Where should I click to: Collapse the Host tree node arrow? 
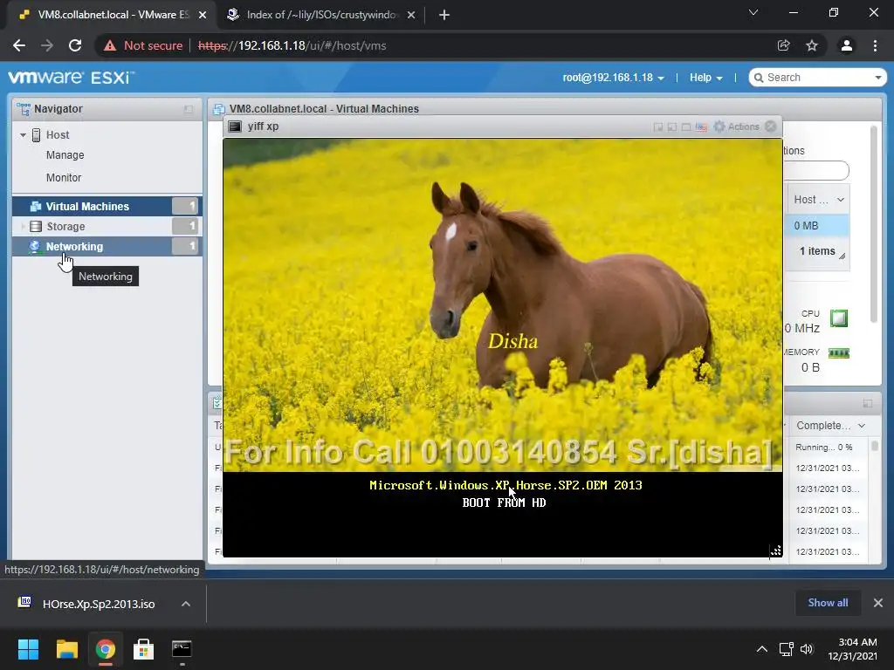click(x=23, y=135)
